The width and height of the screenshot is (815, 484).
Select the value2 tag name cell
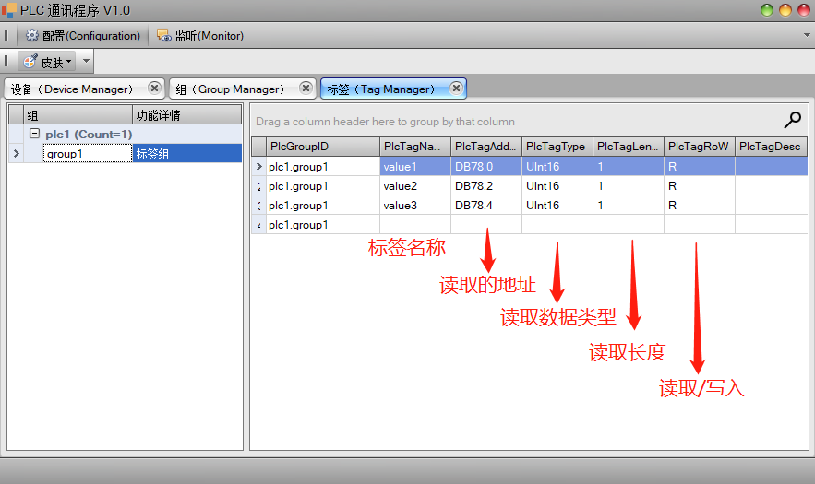tap(415, 186)
